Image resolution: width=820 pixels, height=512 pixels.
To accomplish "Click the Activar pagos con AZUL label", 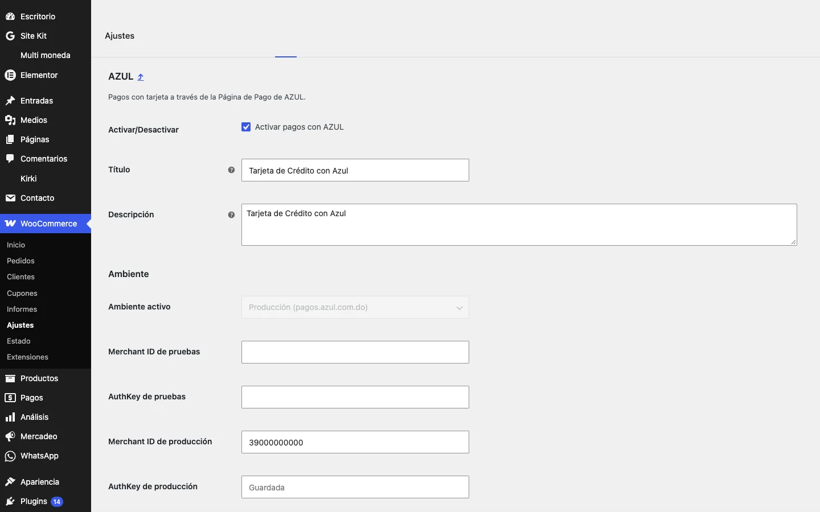I will click(300, 127).
